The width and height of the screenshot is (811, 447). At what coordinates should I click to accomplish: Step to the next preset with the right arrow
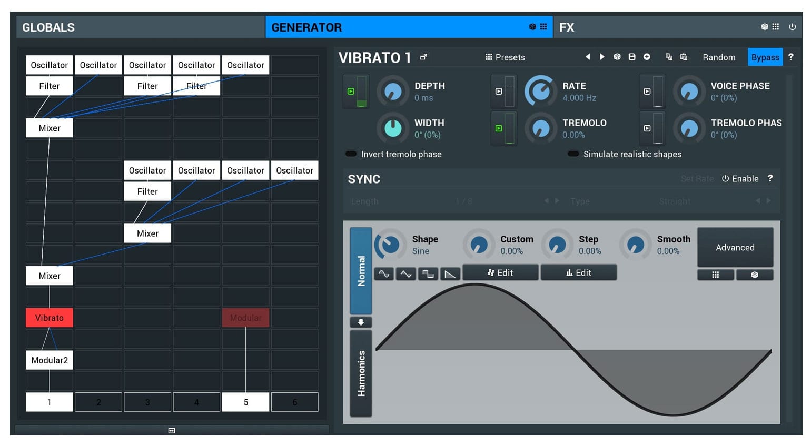click(602, 57)
